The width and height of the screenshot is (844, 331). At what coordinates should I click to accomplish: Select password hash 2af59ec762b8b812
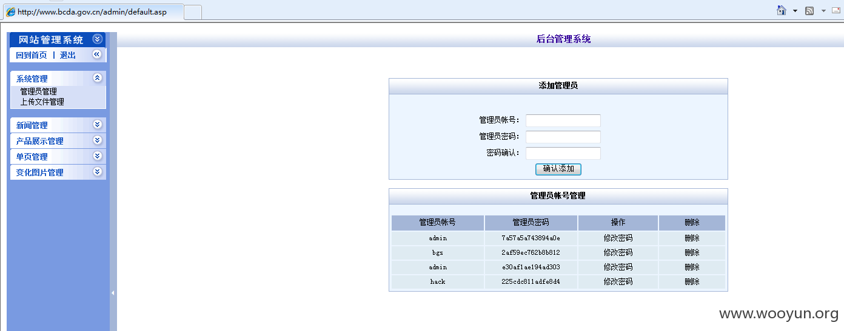click(x=531, y=252)
